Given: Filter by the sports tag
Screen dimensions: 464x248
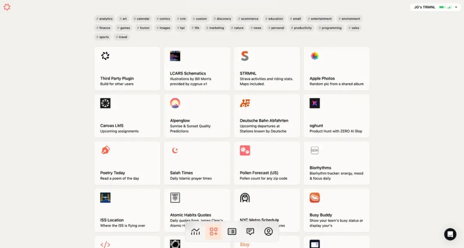Looking at the screenshot, I should point(103,37).
